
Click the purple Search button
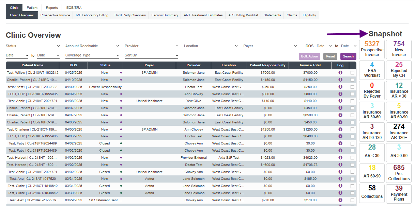click(x=348, y=56)
